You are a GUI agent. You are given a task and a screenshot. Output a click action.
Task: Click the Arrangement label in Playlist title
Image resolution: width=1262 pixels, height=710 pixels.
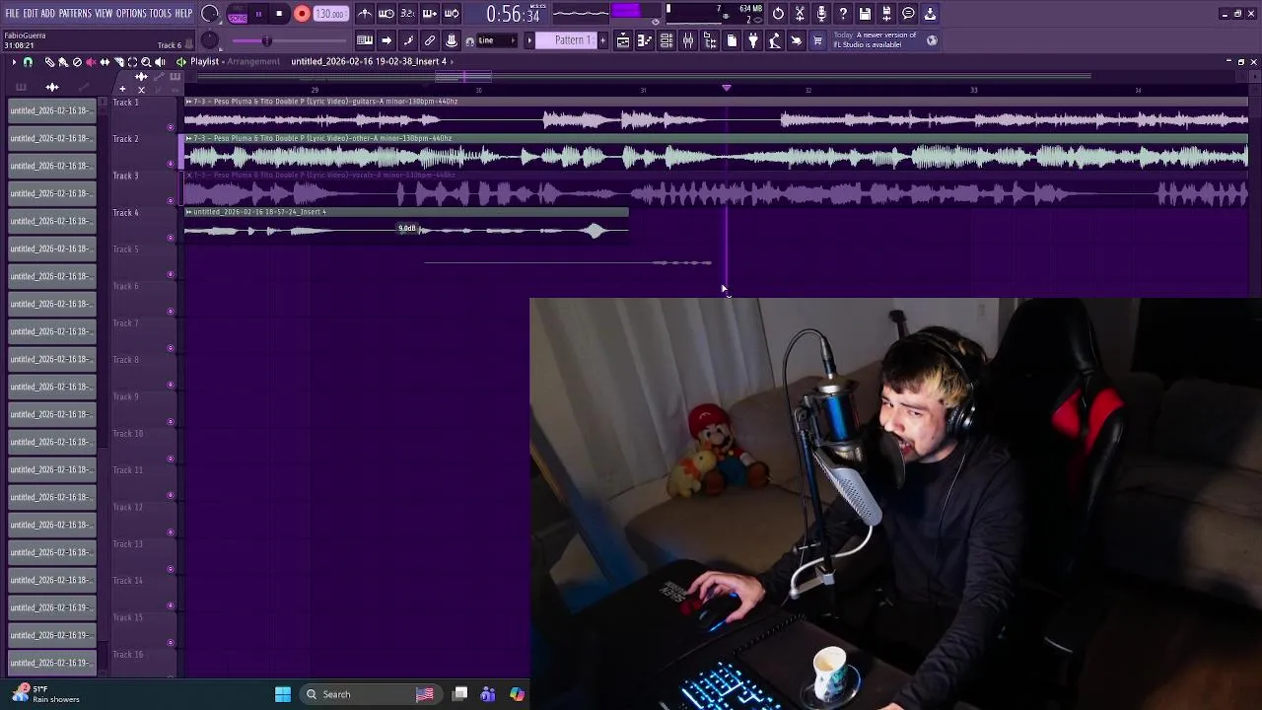253,61
